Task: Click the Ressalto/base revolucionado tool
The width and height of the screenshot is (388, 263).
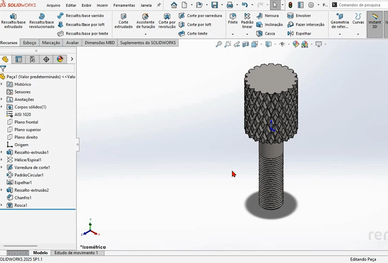Action: pyautogui.click(x=42, y=21)
